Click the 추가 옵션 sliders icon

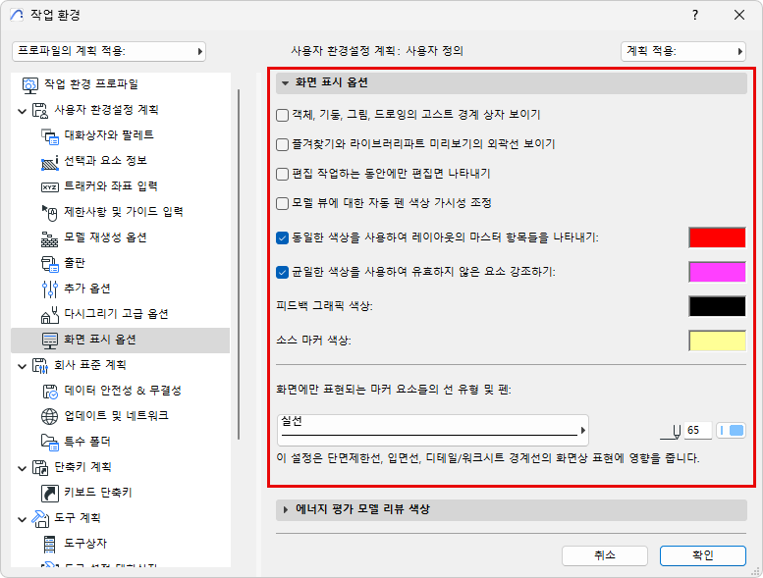50,289
